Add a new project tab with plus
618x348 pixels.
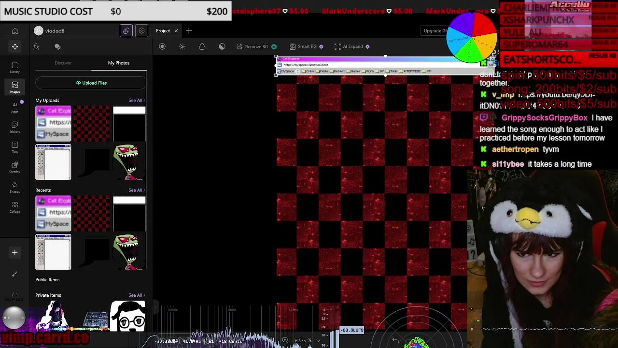pos(189,31)
